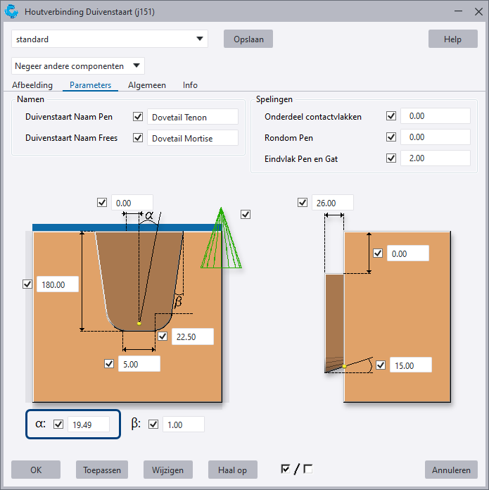489x490 pixels.
Task: Click the Toepassen button
Action: coord(102,470)
